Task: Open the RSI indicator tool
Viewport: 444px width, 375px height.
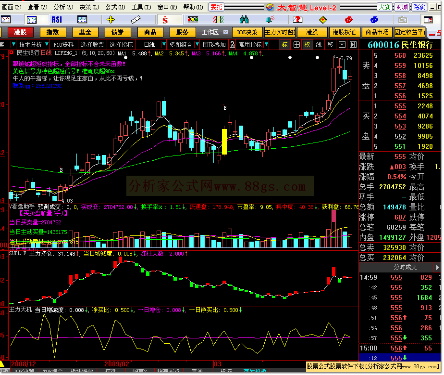Action: point(57,20)
